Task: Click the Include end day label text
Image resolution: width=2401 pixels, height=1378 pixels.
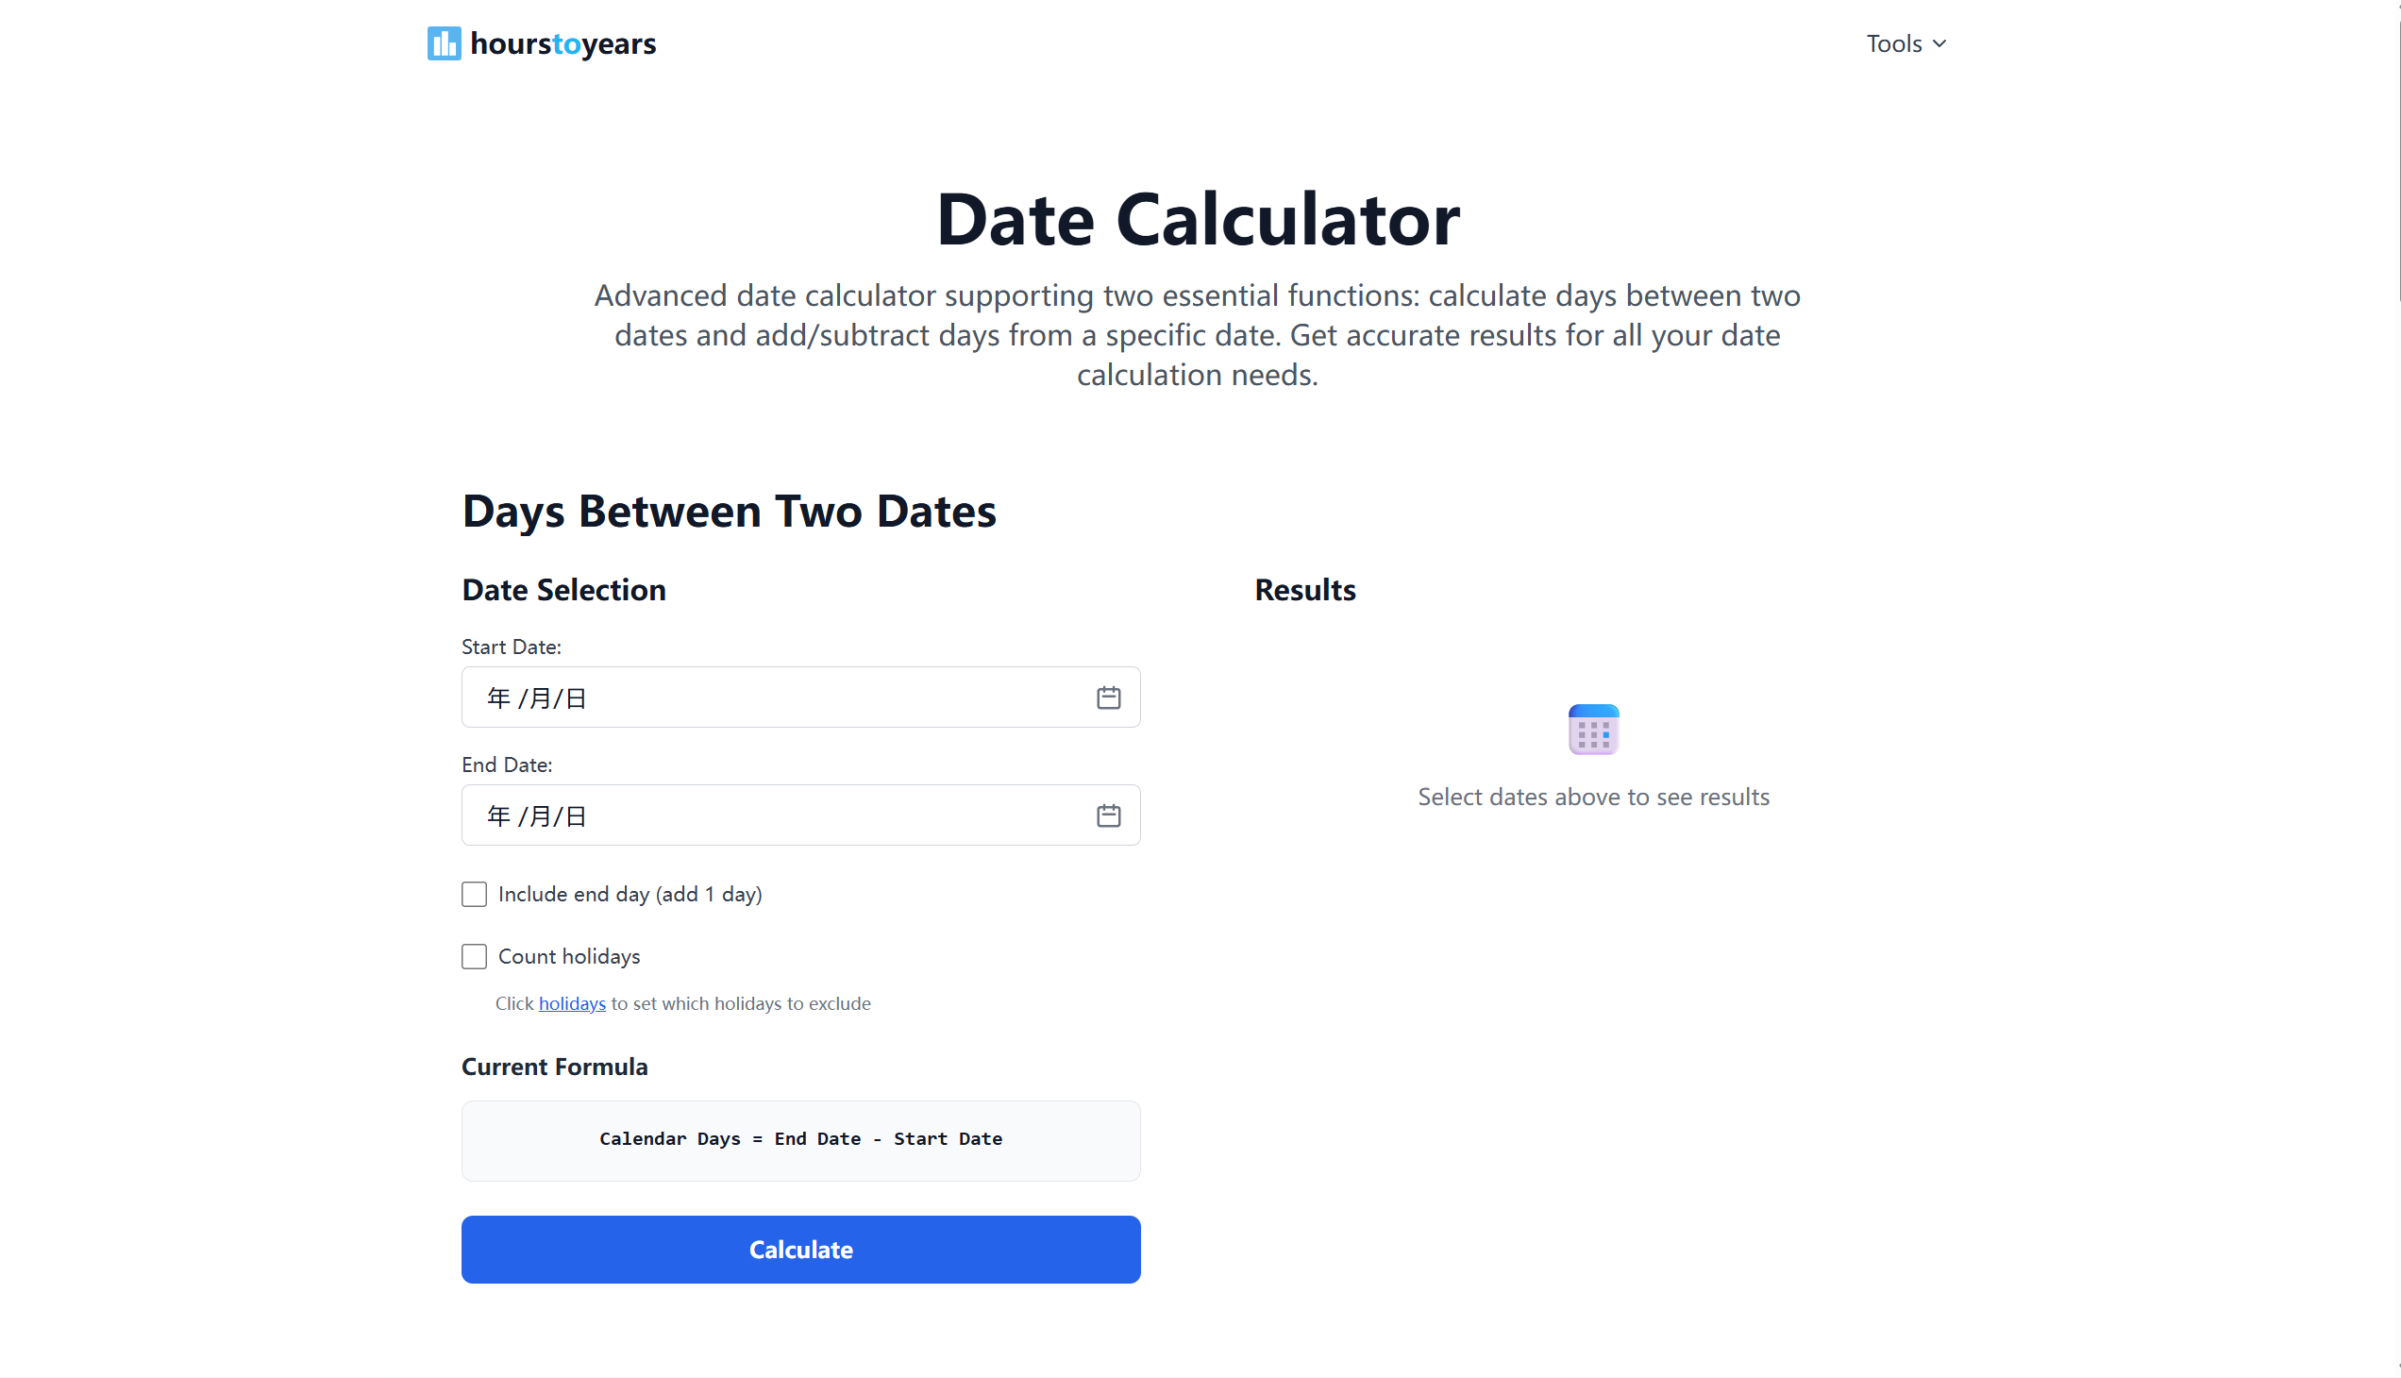Action: (630, 895)
